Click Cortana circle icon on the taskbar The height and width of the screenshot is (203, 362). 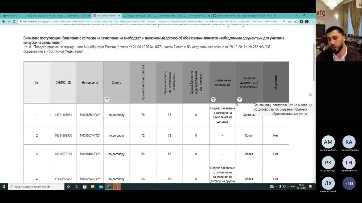pyautogui.click(x=68, y=187)
